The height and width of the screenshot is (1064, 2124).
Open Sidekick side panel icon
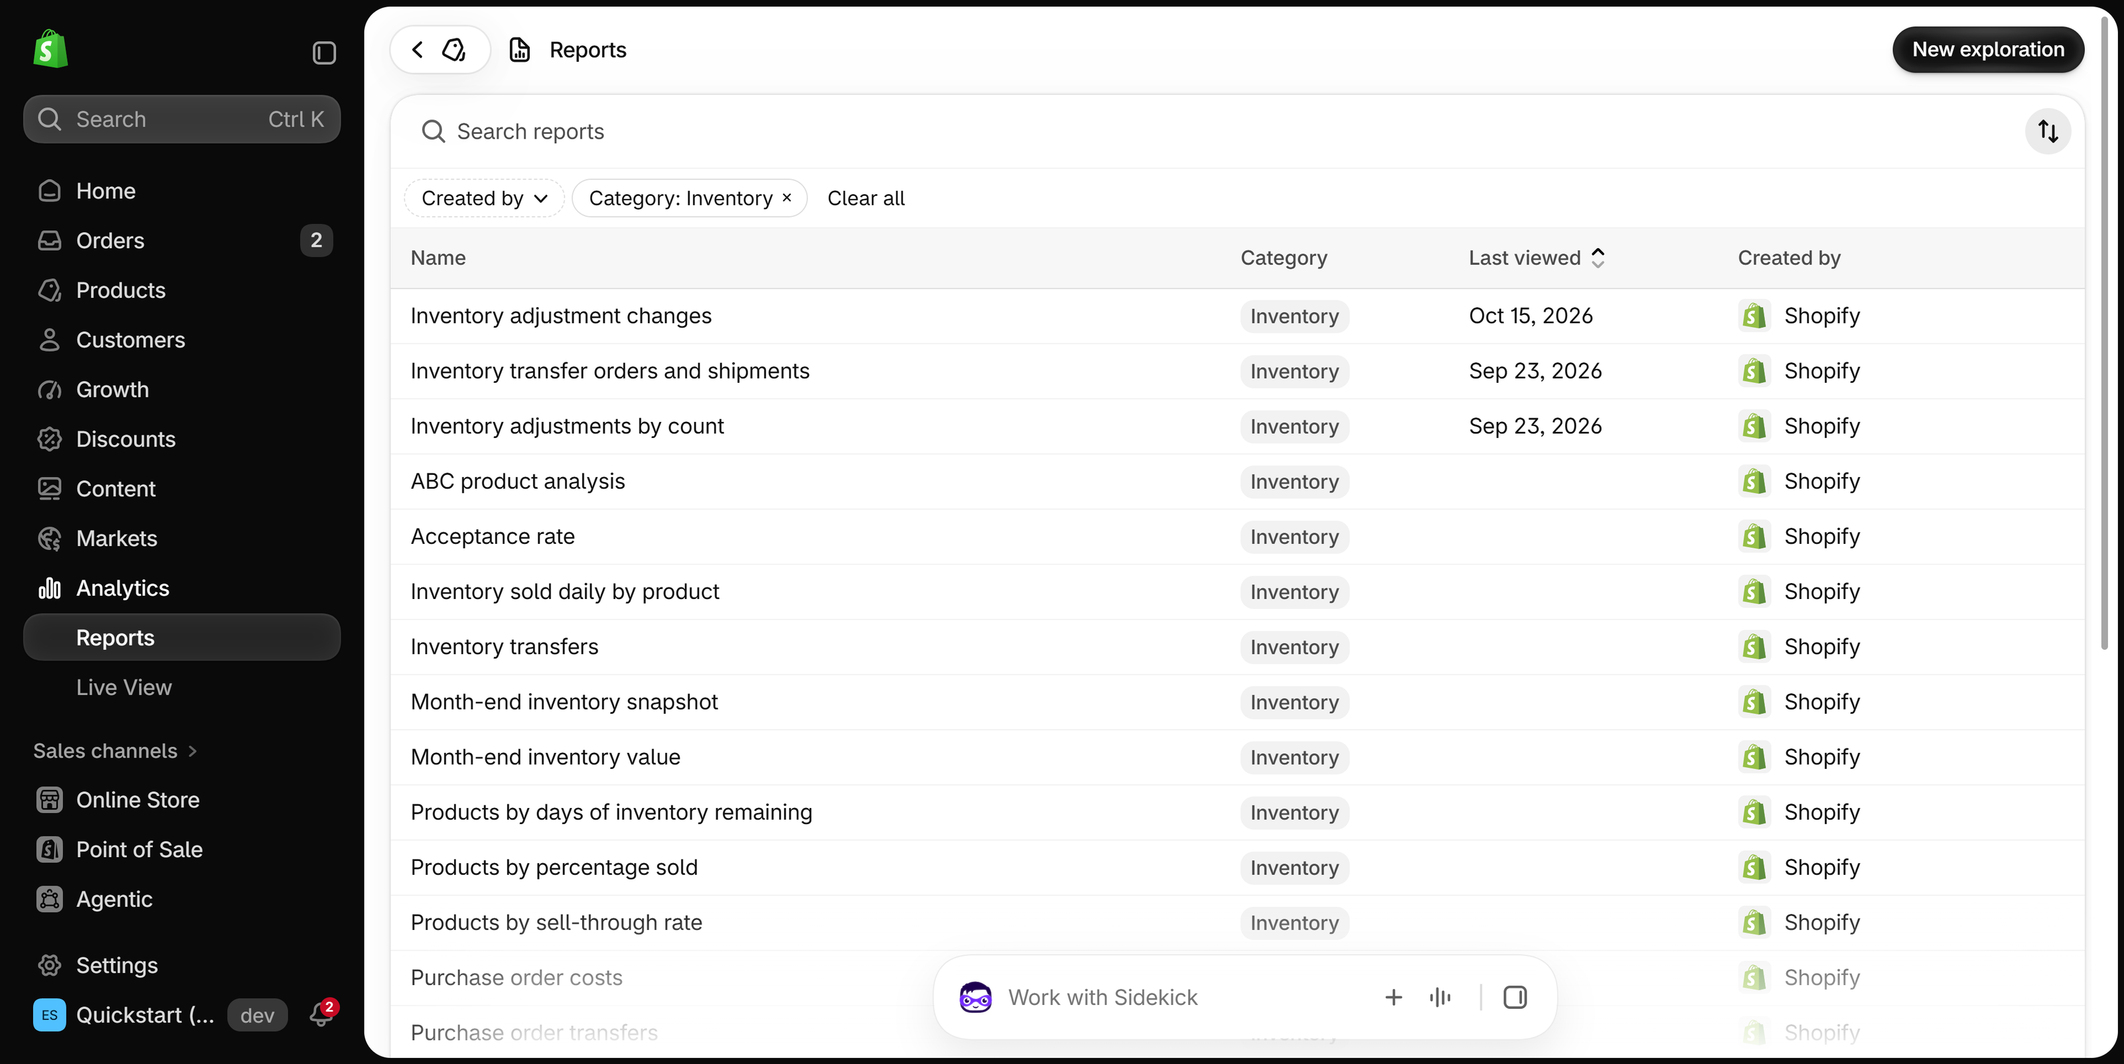tap(1515, 997)
